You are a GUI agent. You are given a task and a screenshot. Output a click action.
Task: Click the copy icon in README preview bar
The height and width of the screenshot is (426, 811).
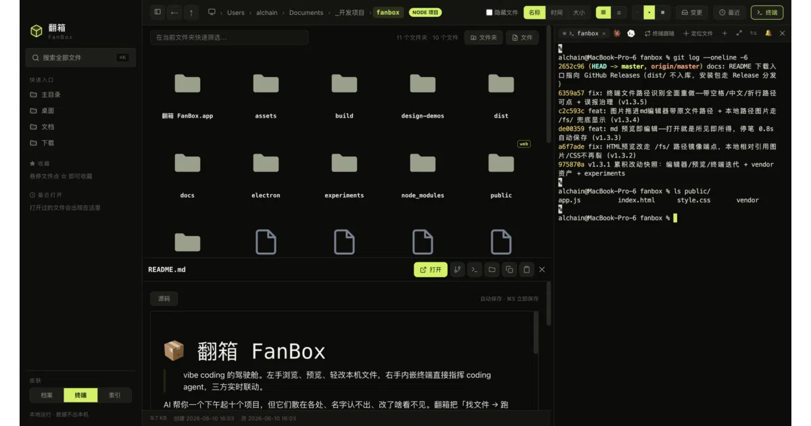(510, 270)
